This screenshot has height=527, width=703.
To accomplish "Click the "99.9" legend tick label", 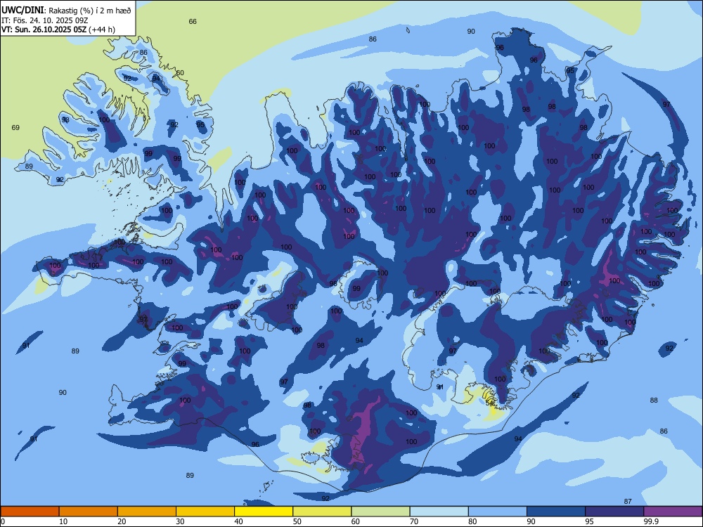I will coord(651,521).
